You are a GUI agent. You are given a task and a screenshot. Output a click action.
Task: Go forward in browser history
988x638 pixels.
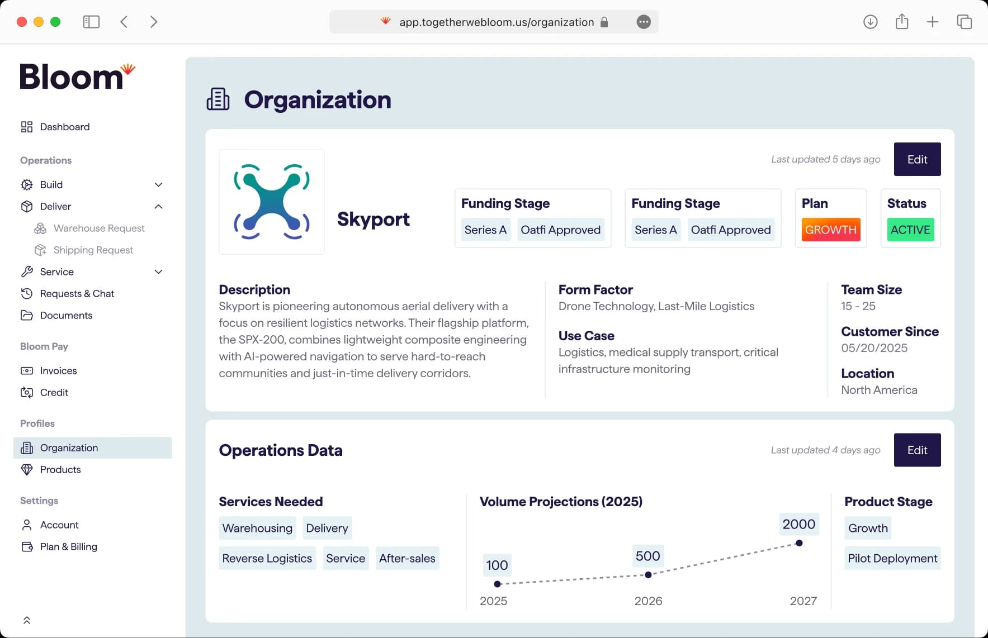pyautogui.click(x=154, y=22)
